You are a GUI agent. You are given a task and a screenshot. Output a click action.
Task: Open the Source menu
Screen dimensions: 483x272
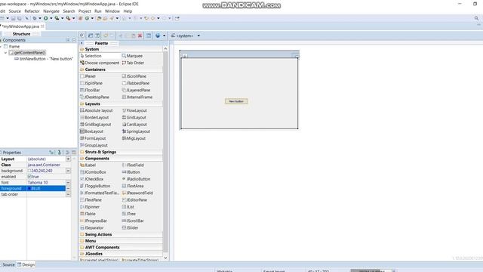[15, 11]
